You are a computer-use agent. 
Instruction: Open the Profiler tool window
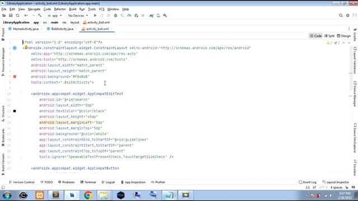158,182
